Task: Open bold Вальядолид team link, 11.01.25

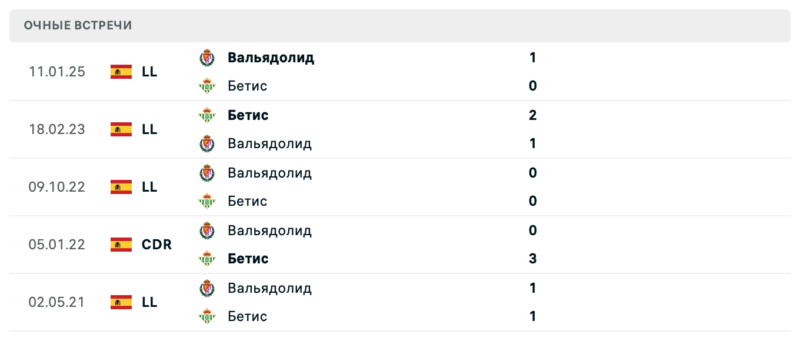Action: coord(271,58)
